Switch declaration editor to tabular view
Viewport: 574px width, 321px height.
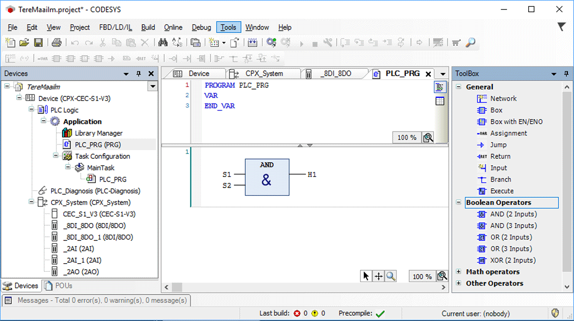point(440,101)
